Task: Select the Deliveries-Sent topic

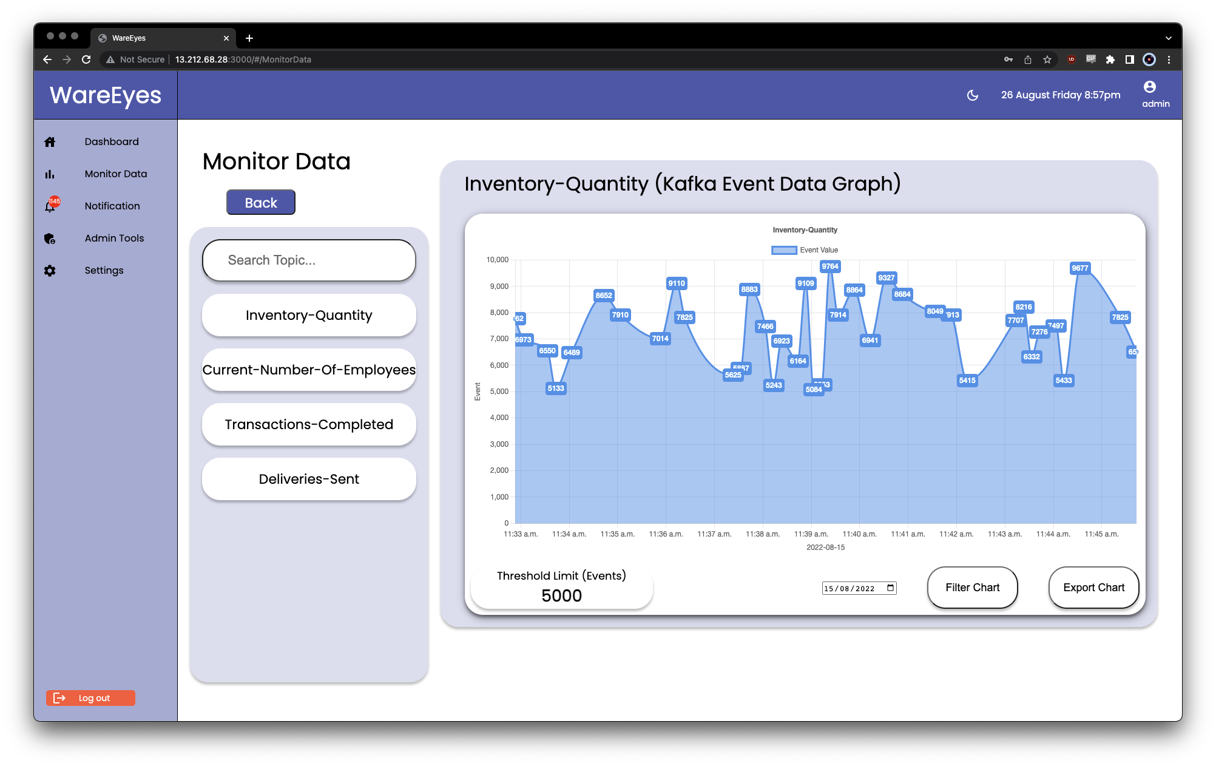Action: tap(309, 480)
